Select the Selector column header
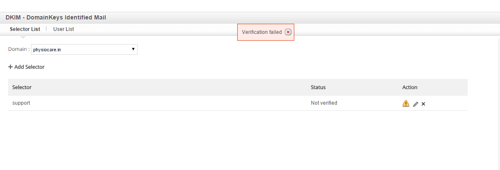Screen dimensions: 500x170 22,87
